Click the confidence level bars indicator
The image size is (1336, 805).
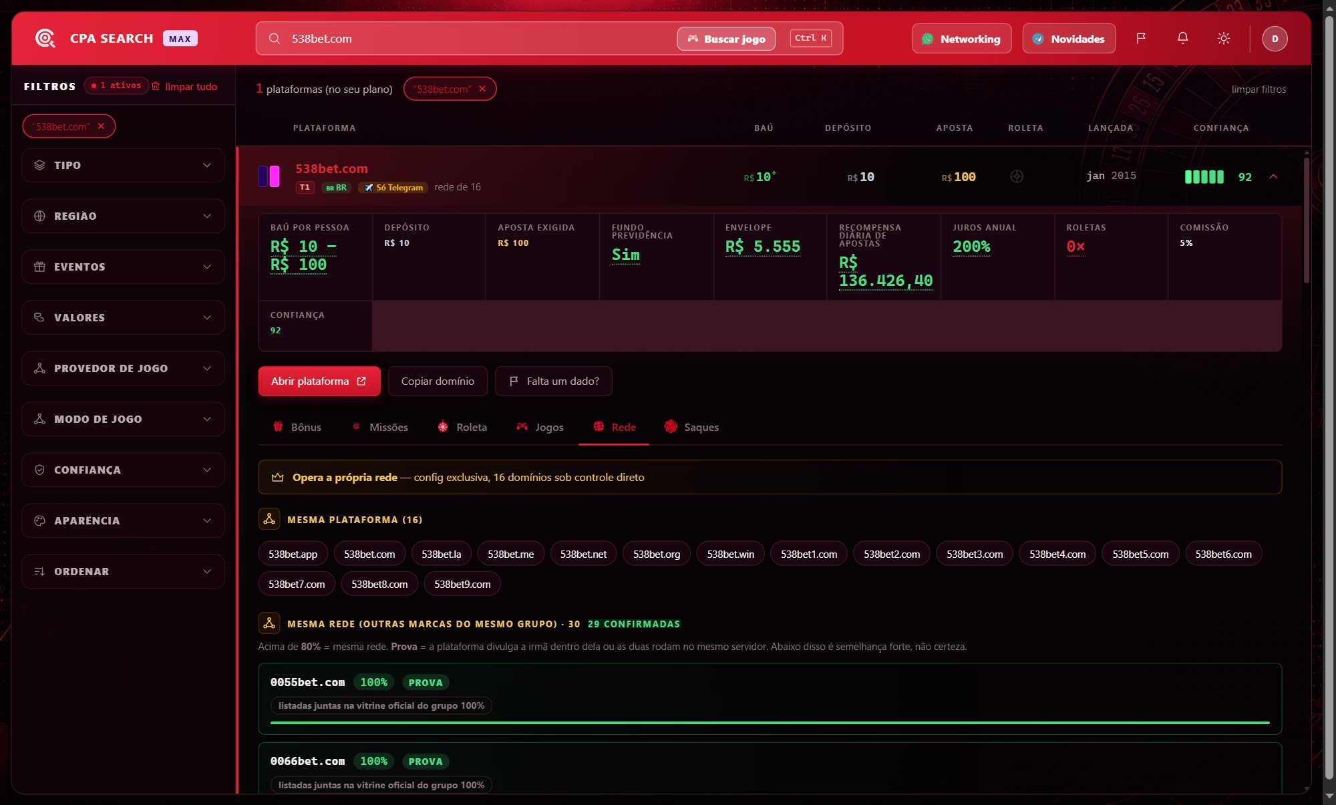tap(1204, 176)
